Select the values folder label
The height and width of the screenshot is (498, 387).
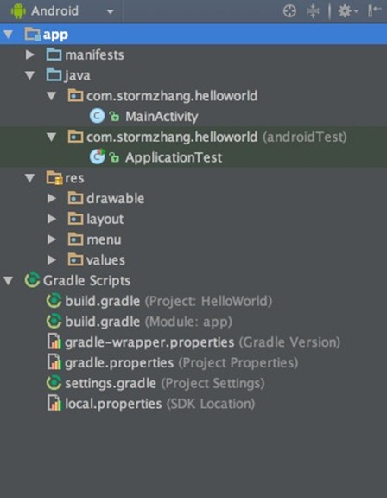pyautogui.click(x=105, y=260)
